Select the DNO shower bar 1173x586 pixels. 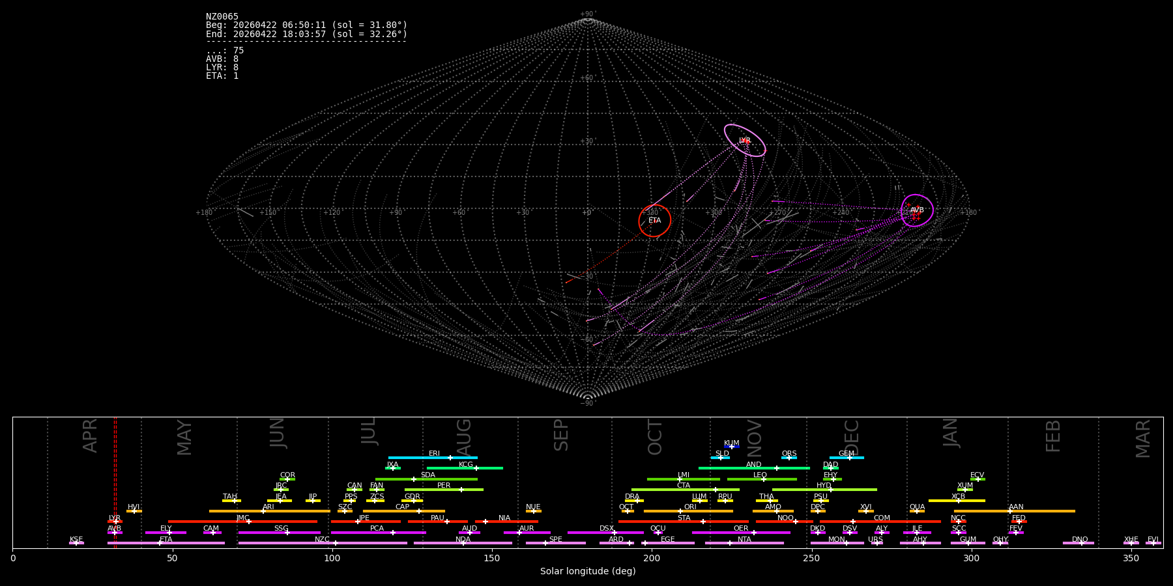tap(1079, 543)
